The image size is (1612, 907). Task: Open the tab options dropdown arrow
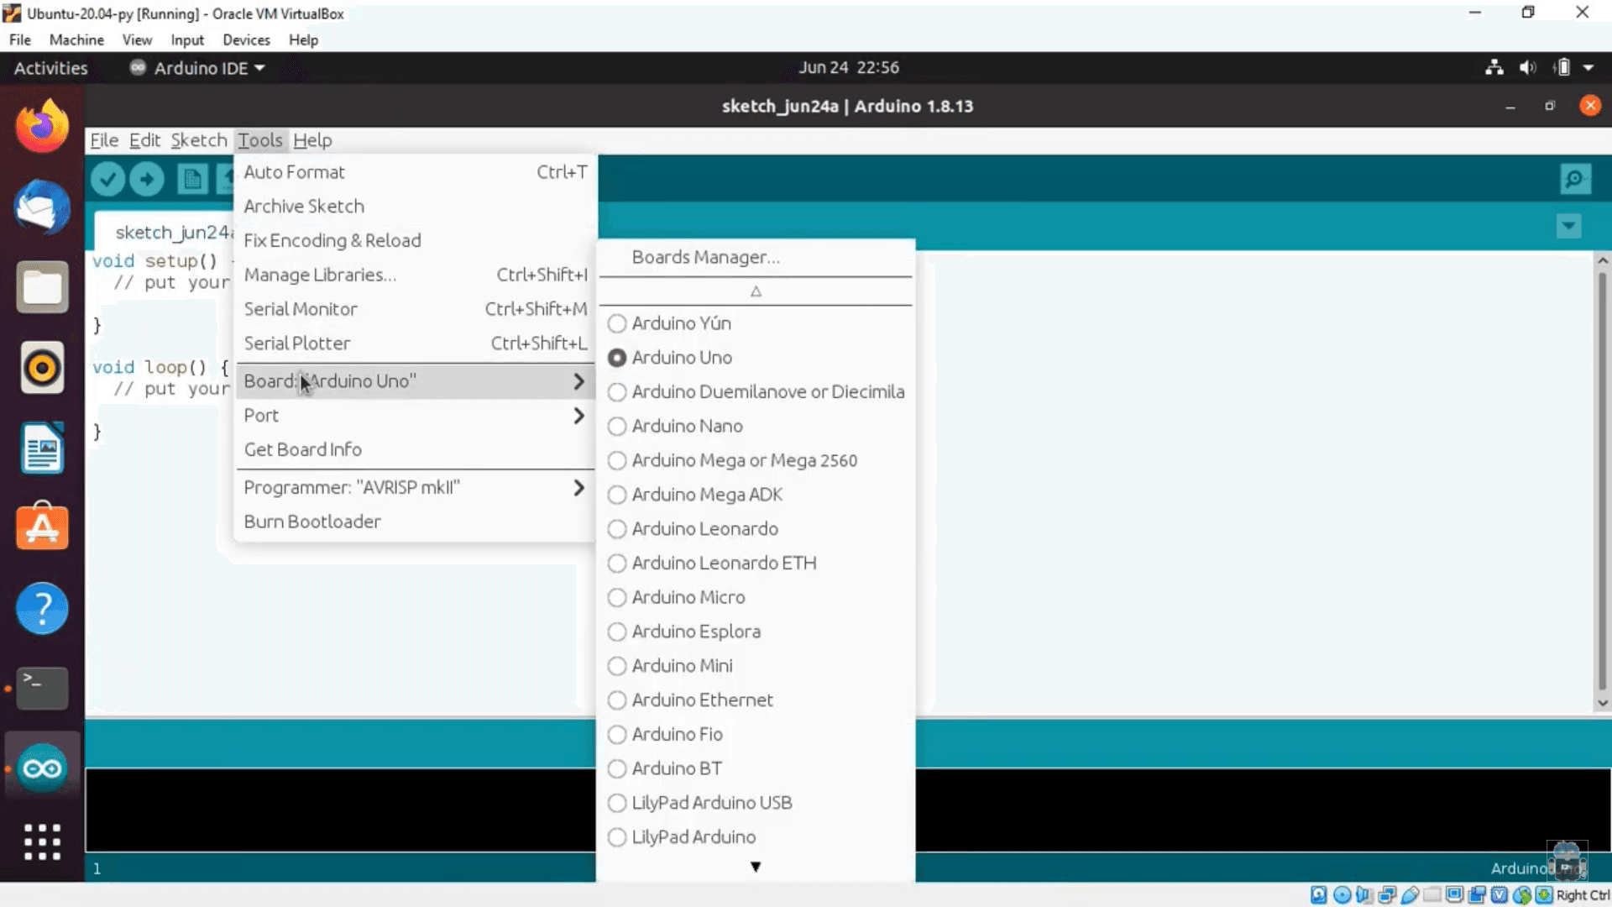pyautogui.click(x=1568, y=226)
